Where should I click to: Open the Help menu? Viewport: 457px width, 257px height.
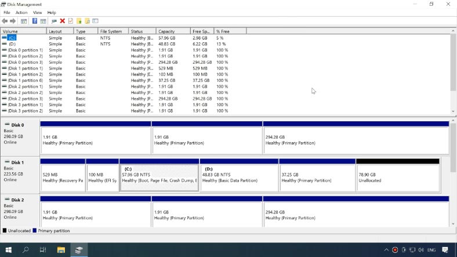click(x=52, y=13)
